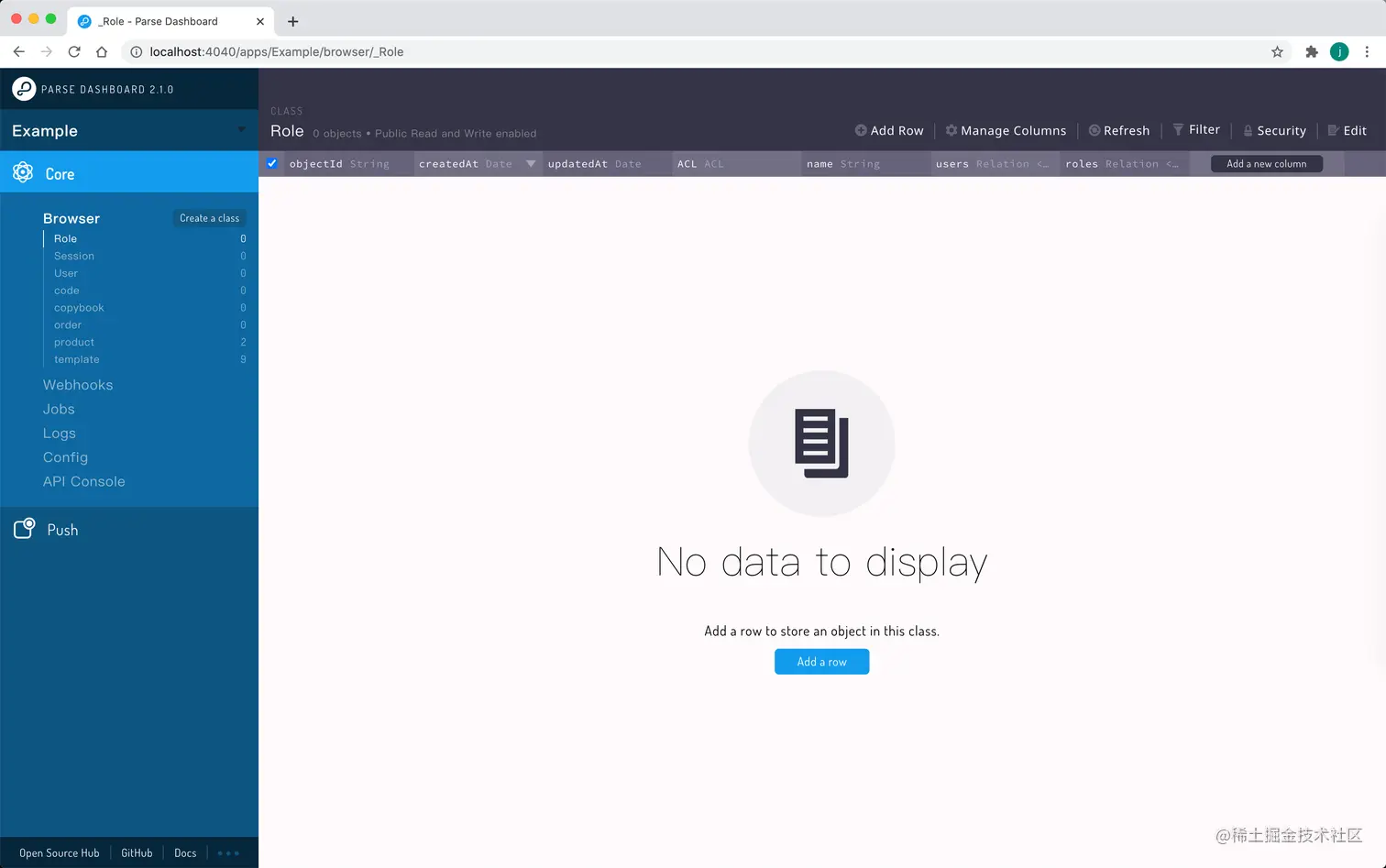Viewport: 1386px width, 868px height.
Task: Open the Filter funnel icon
Action: pyautogui.click(x=1181, y=129)
